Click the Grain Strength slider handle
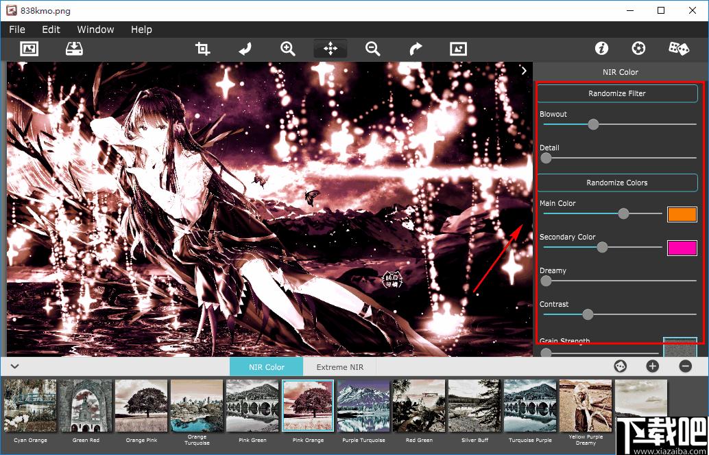709x455 pixels. tap(546, 353)
